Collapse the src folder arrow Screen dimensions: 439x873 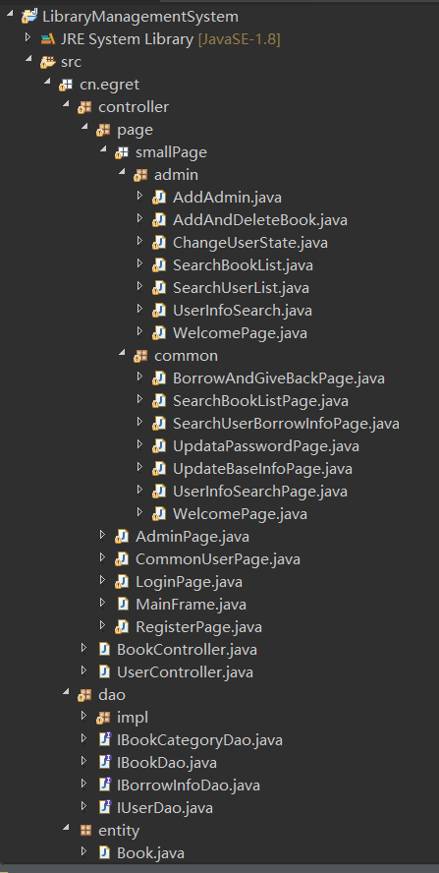pos(28,60)
